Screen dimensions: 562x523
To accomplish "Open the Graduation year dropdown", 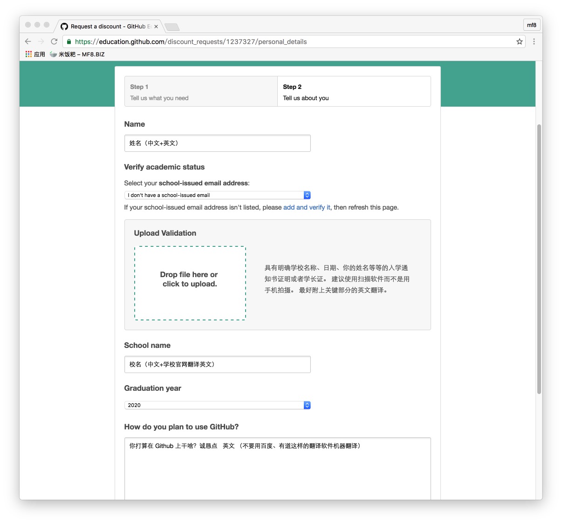I will (217, 405).
